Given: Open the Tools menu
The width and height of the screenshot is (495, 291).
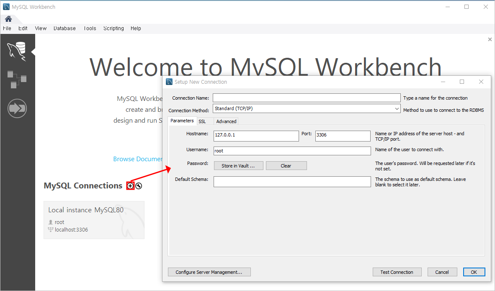Looking at the screenshot, I should [90, 28].
